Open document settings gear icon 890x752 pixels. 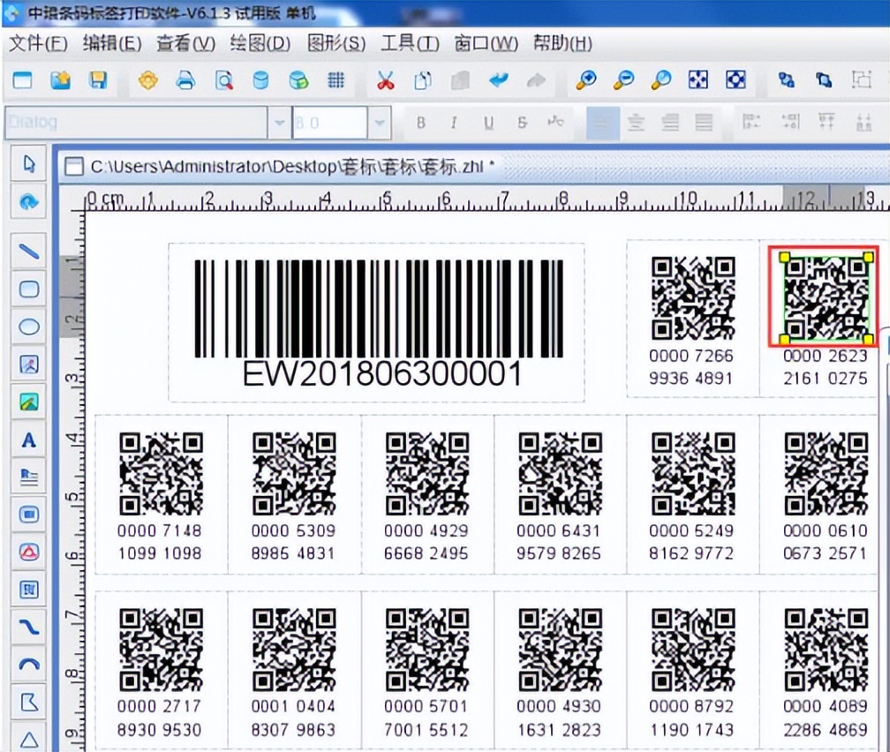tap(148, 80)
